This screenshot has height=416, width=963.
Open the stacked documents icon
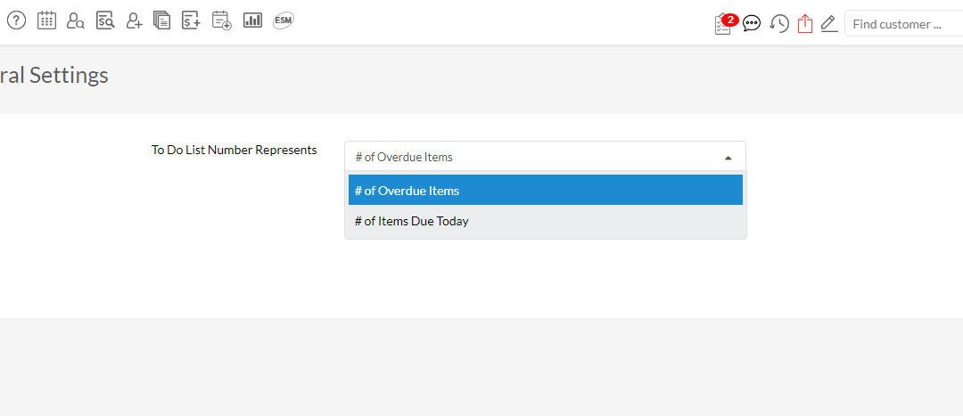point(161,20)
